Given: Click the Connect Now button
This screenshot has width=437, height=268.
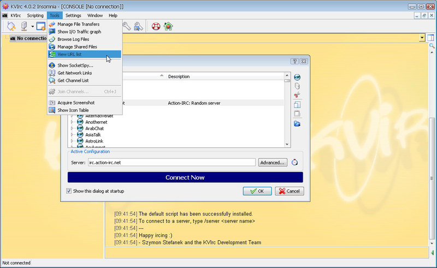Looking at the screenshot, I should (x=185, y=177).
